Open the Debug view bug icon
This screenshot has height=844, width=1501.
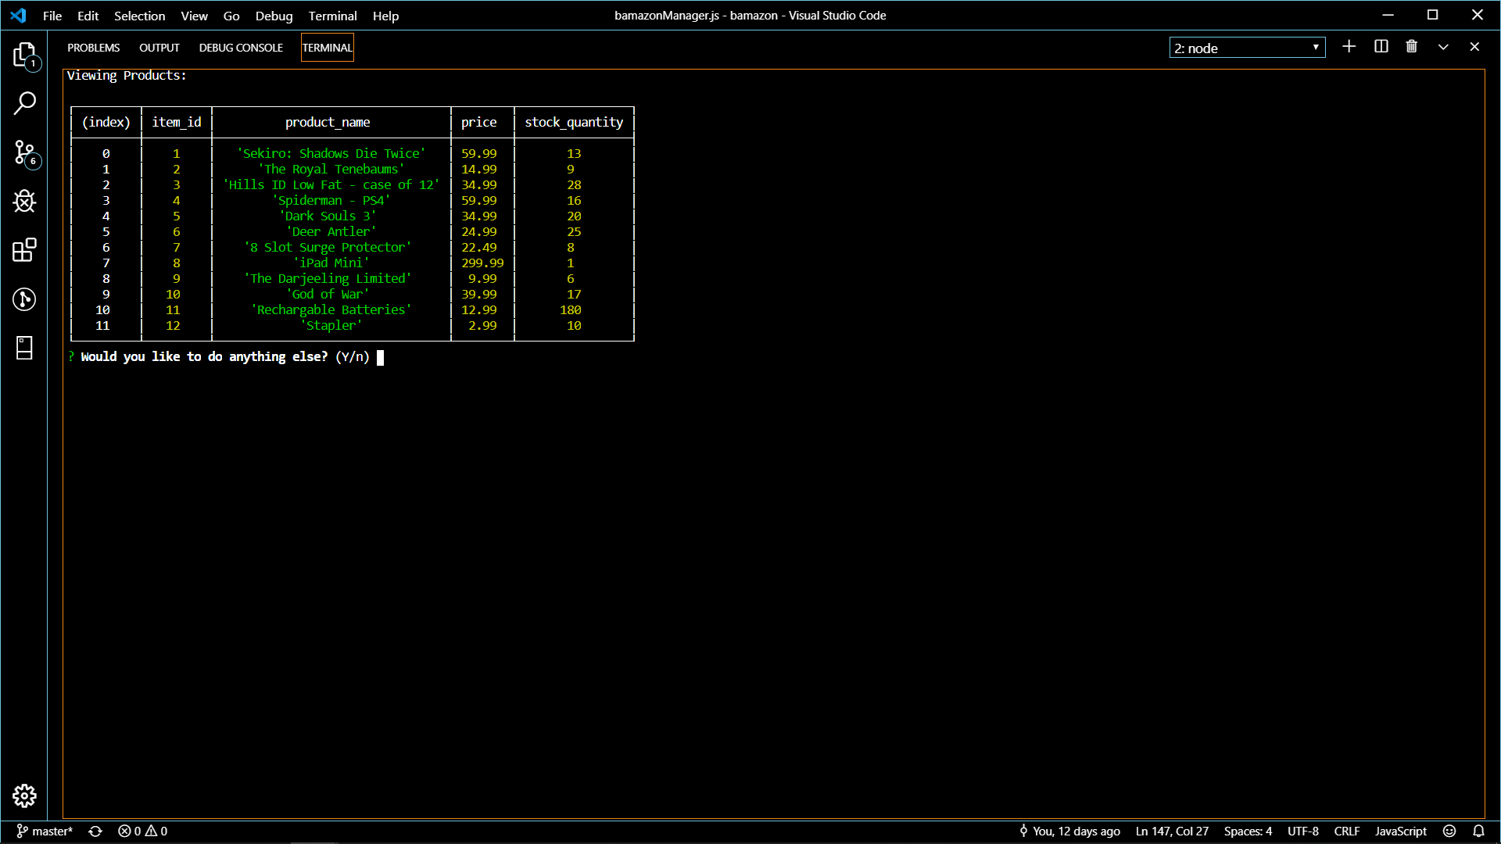[24, 202]
